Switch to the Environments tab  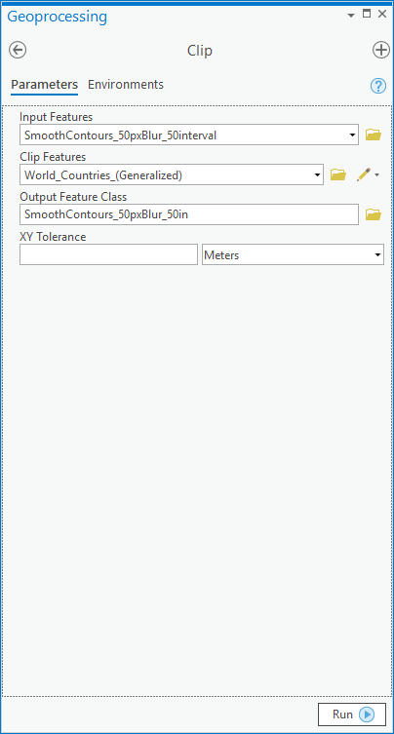126,85
